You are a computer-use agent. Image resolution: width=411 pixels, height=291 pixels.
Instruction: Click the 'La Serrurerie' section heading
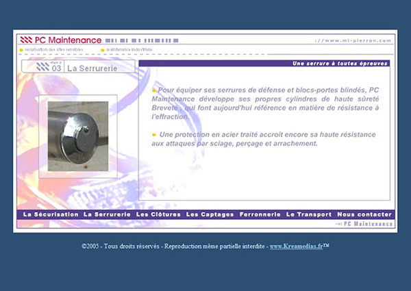pyautogui.click(x=92, y=68)
